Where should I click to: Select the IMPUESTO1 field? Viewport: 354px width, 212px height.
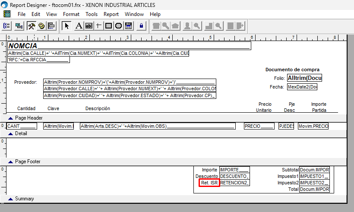(x=314, y=176)
